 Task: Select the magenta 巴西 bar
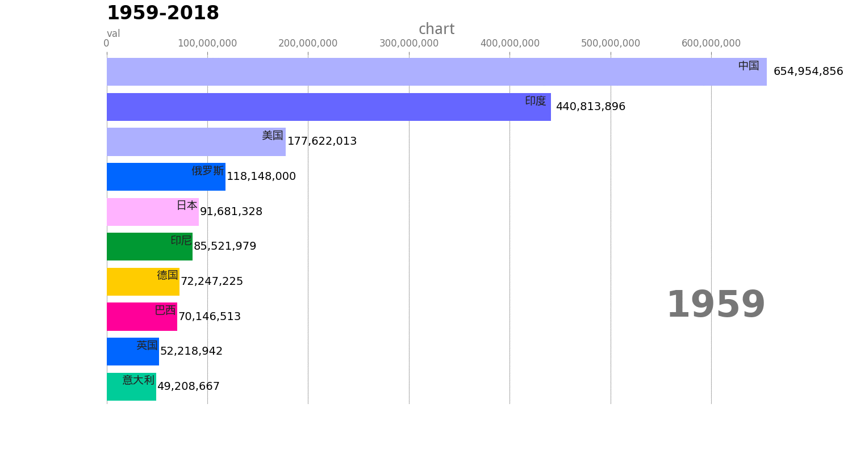pyautogui.click(x=142, y=317)
